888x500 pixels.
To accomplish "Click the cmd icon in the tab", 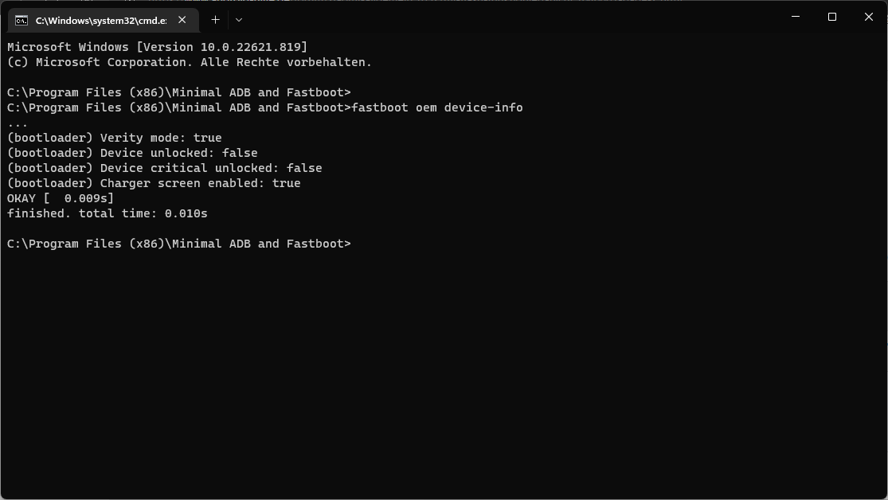I will tap(22, 20).
